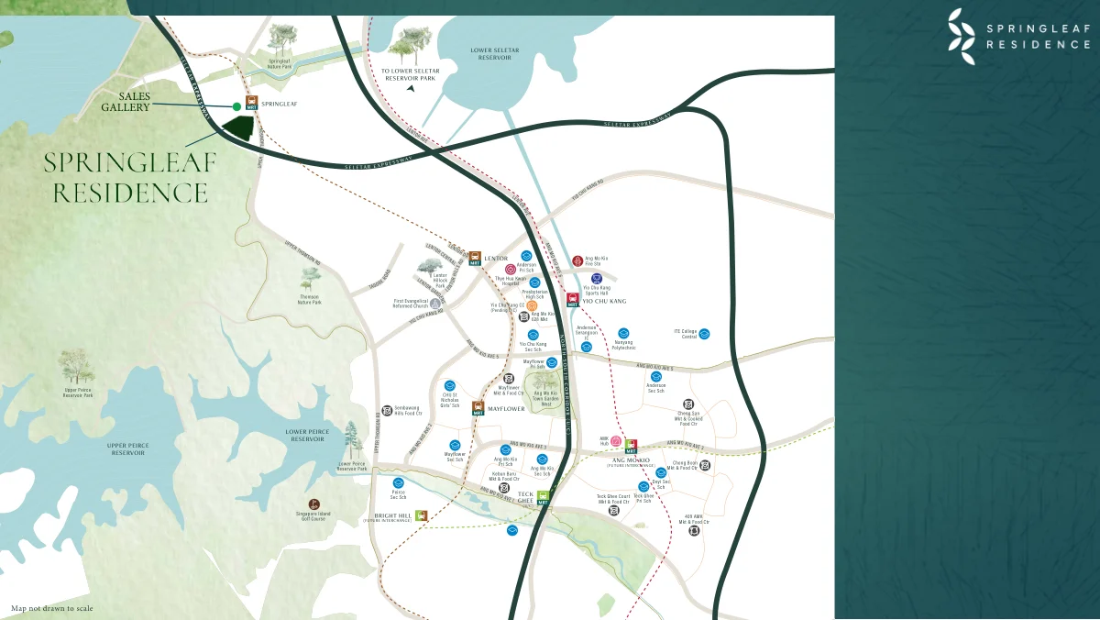
Task: Click the Sembawang Hills Food Ctr icon
Action: point(387,411)
